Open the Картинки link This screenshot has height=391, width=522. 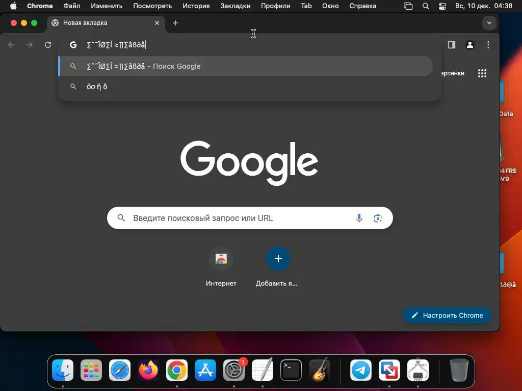coord(452,73)
